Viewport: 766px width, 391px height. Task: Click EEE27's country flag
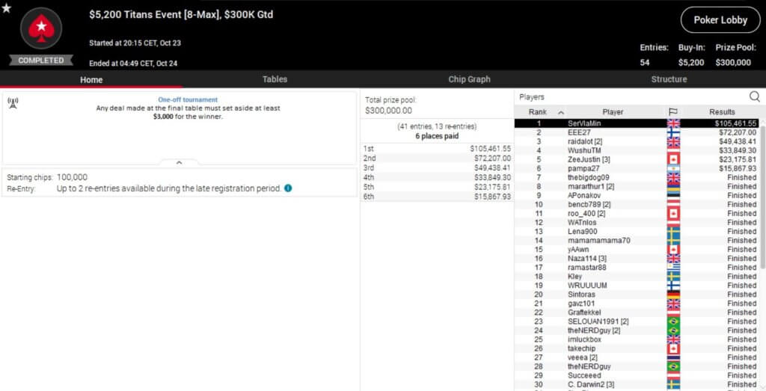click(x=673, y=132)
